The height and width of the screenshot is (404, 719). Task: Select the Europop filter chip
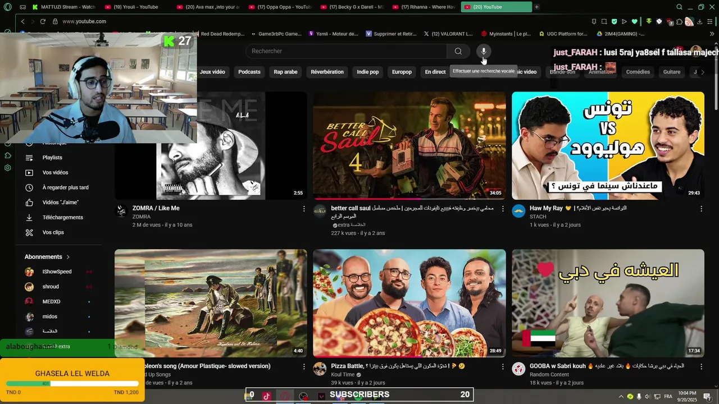click(402, 72)
